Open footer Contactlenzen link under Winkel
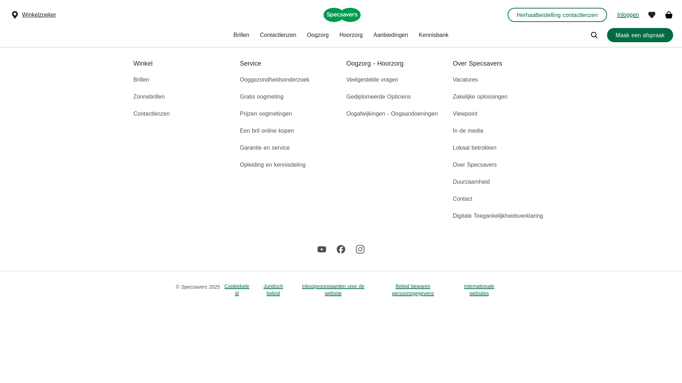682x383 pixels. [x=152, y=114]
